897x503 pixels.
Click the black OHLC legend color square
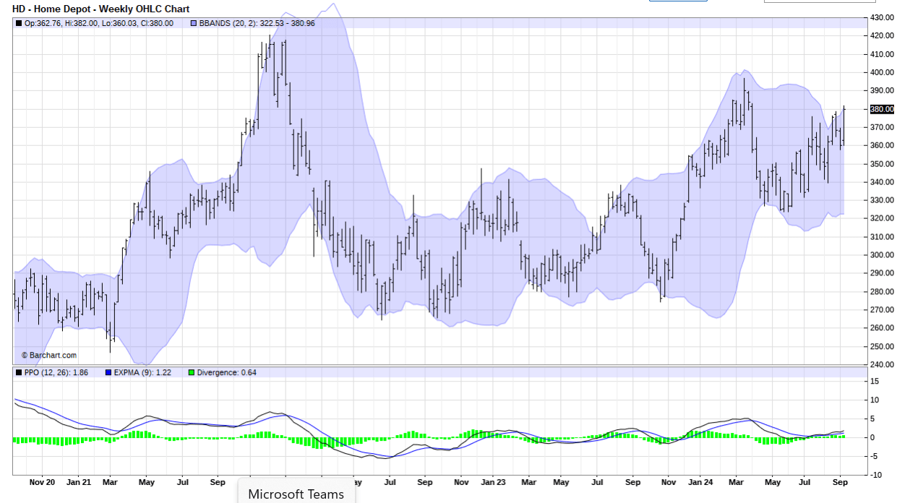pos(19,23)
